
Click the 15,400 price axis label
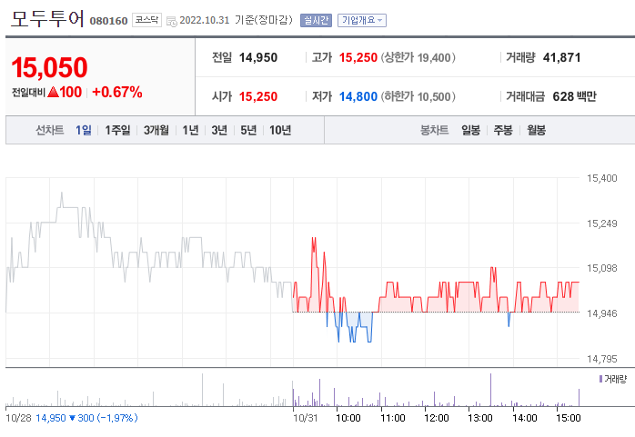602,178
